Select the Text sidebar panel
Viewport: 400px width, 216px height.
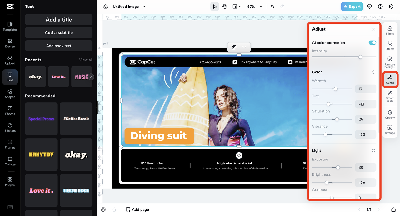coord(10,77)
